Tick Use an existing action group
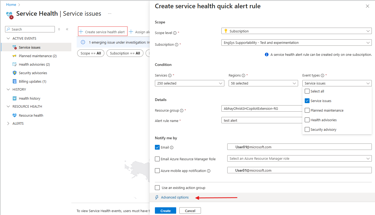The image size is (375, 215). (157, 188)
